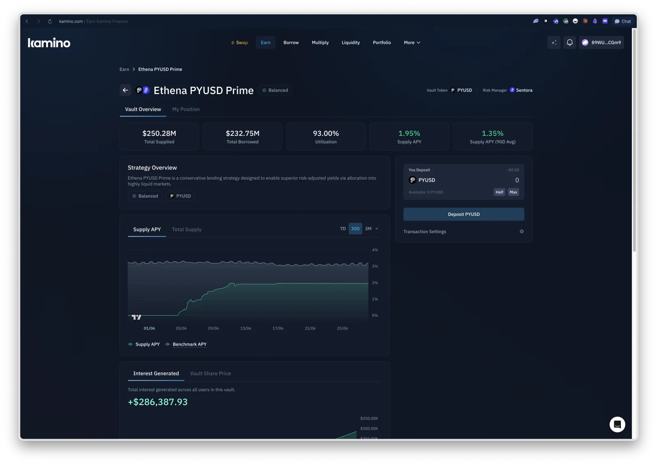
Task: Click the Kamino logo
Action: coord(49,43)
